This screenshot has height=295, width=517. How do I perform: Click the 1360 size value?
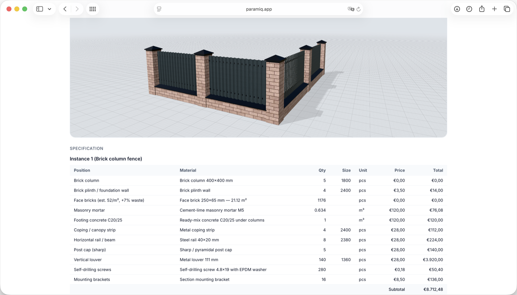click(x=346, y=260)
